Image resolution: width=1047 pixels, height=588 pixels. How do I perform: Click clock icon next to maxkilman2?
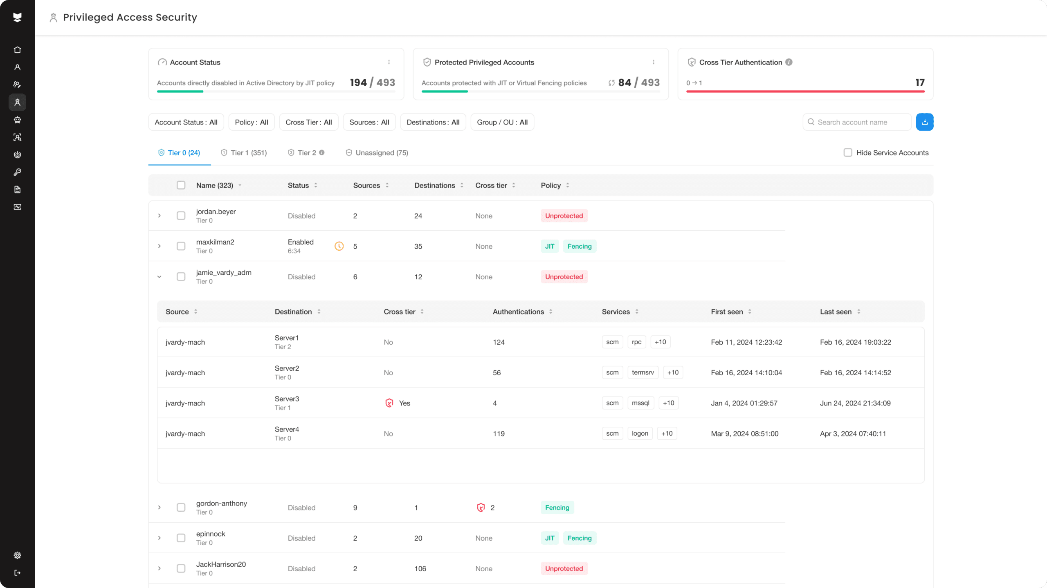339,246
